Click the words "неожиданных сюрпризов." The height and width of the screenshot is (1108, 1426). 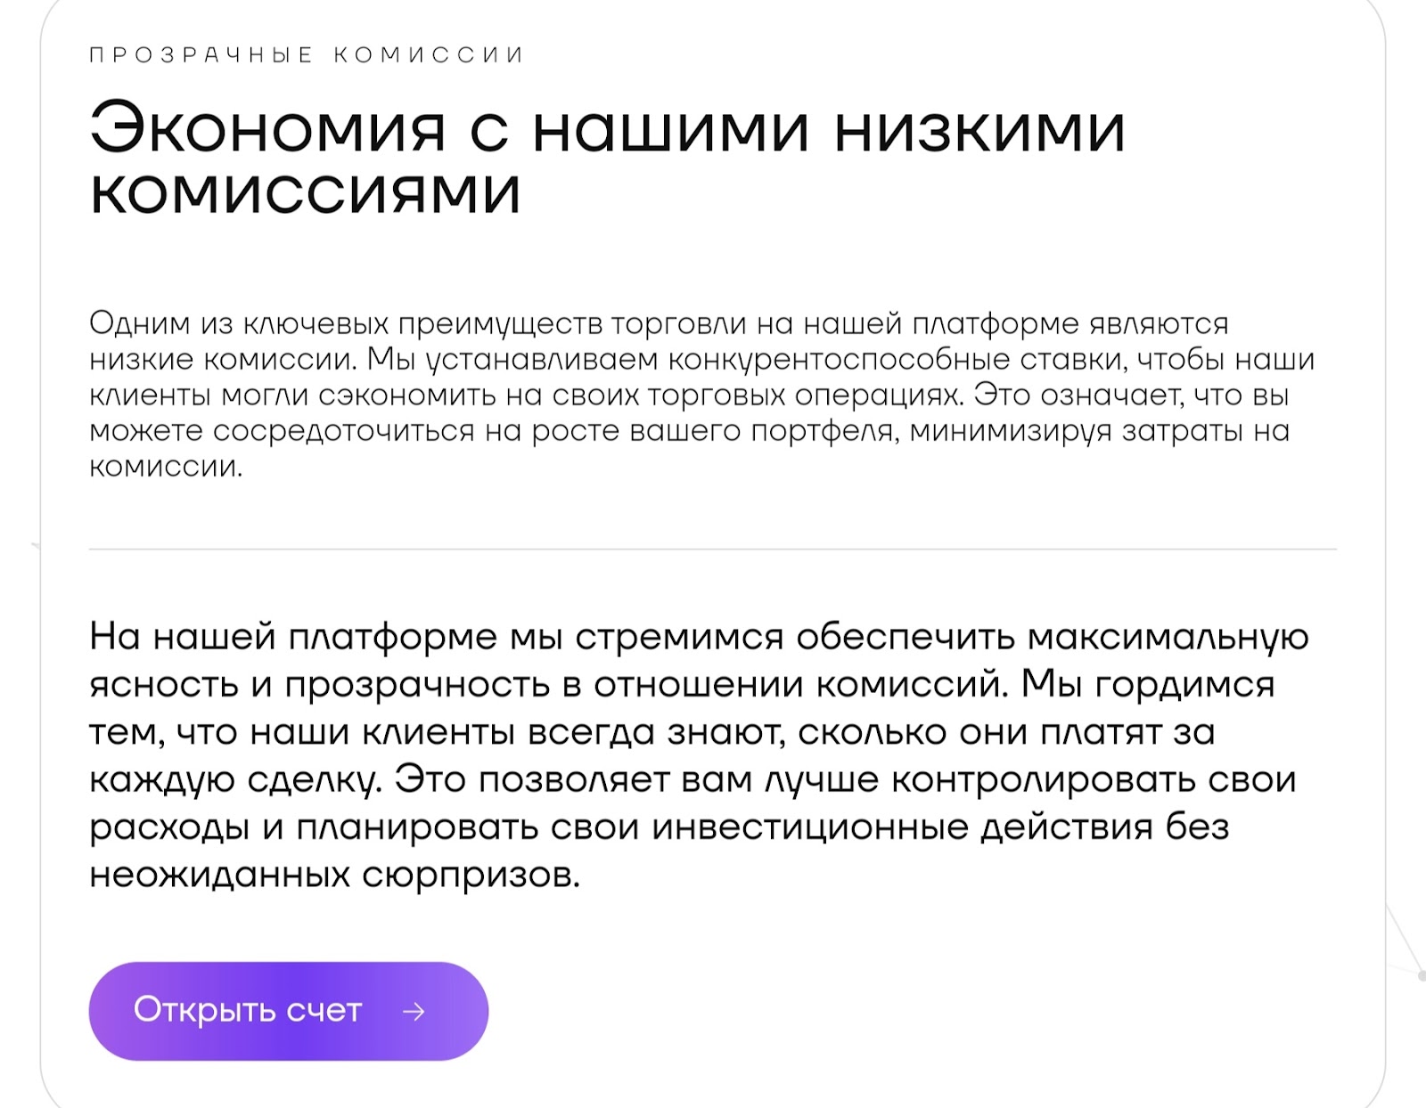coord(334,875)
